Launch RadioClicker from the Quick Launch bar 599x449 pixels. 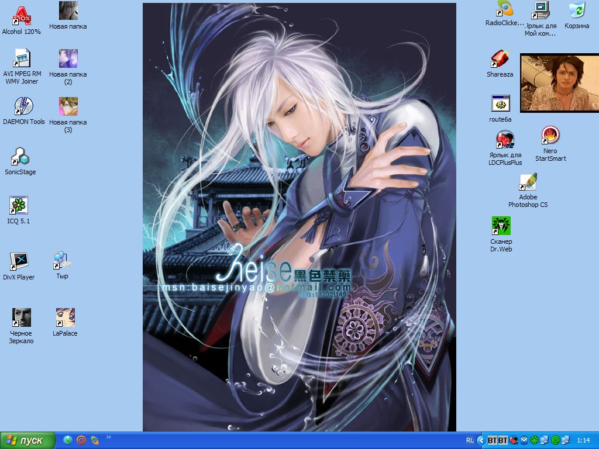(x=94, y=441)
